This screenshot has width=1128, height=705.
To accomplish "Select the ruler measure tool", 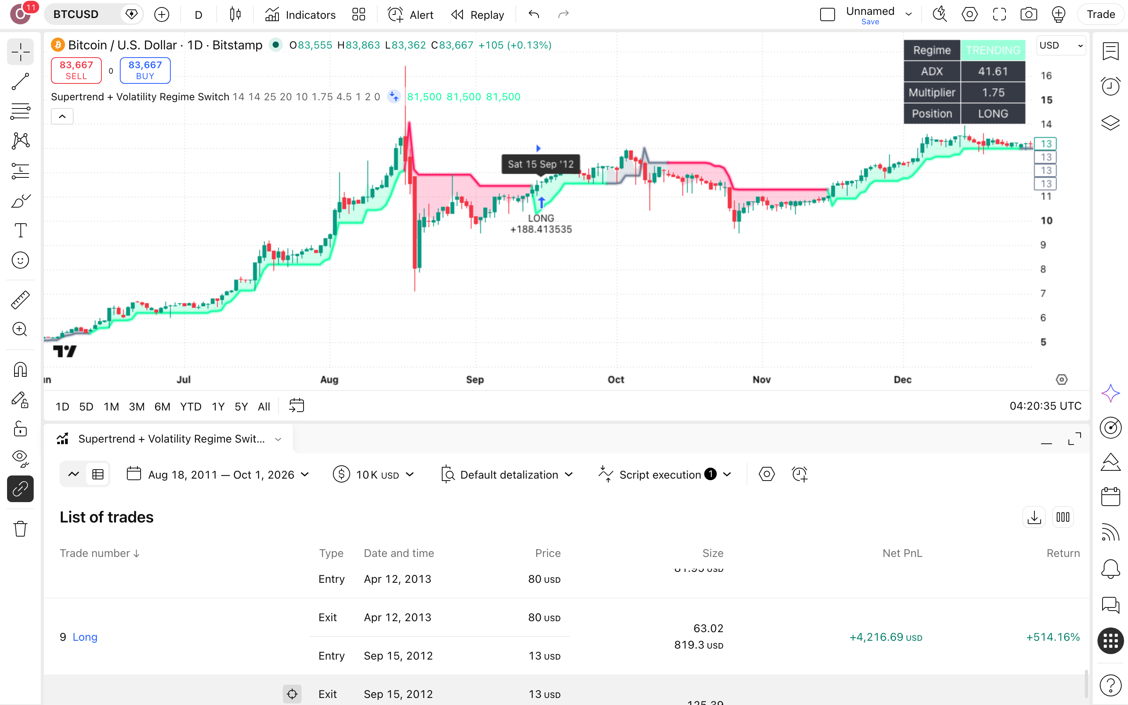I will coord(20,300).
